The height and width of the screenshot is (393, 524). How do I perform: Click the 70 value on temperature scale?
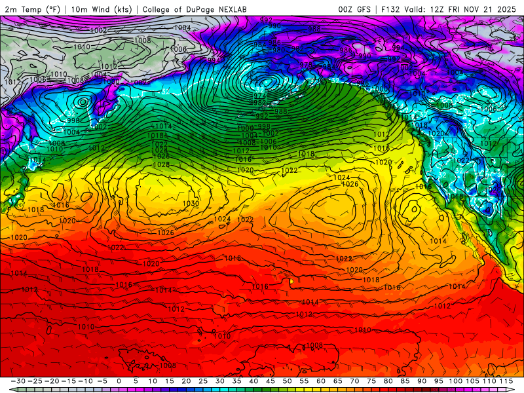pyautogui.click(x=354, y=381)
